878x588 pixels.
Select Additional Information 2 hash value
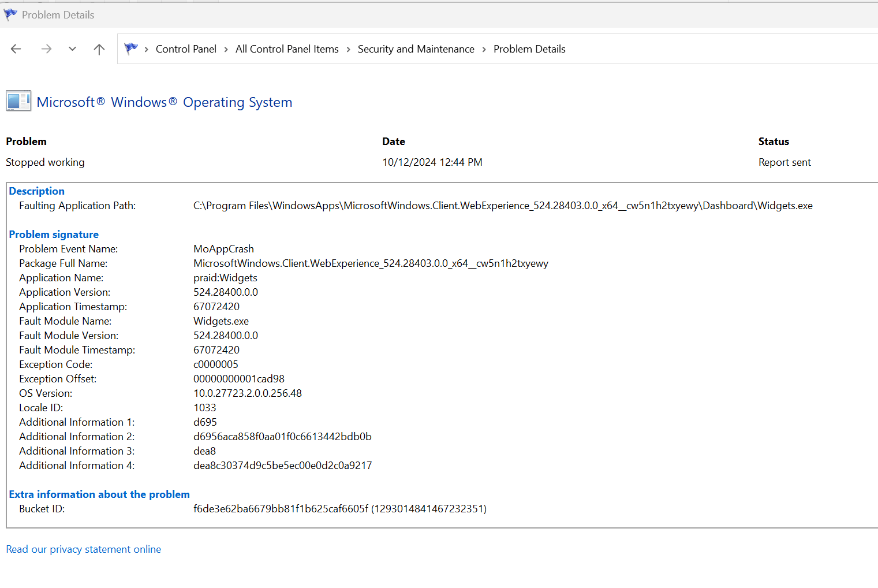click(x=282, y=437)
